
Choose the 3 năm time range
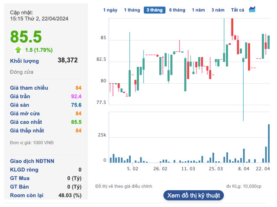218,10
